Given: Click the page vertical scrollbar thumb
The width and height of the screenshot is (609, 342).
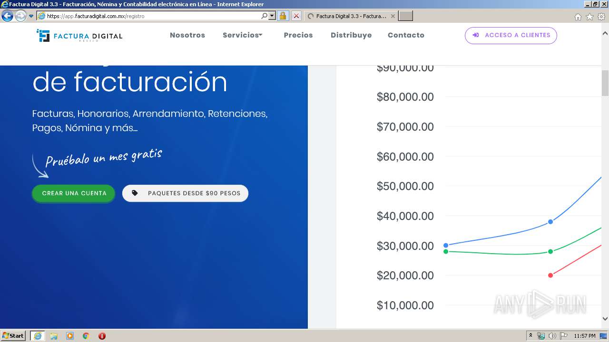Looking at the screenshot, I should pos(605,83).
